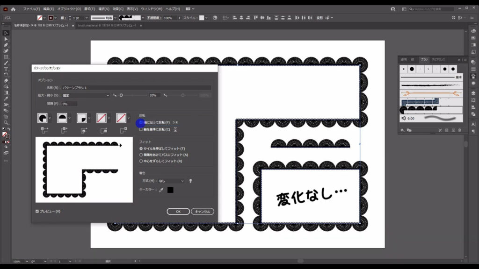The height and width of the screenshot is (269, 479).
Task: Expand the first corner tile dropdown arrow
Action: 49,118
